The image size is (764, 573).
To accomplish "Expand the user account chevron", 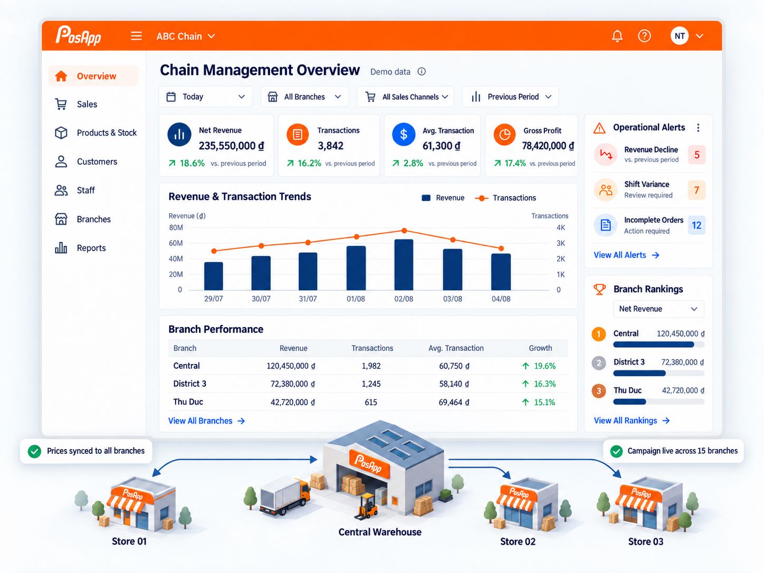I will click(x=700, y=36).
